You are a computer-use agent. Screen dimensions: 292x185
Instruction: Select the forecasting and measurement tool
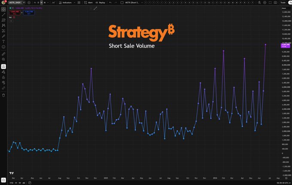(3, 31)
